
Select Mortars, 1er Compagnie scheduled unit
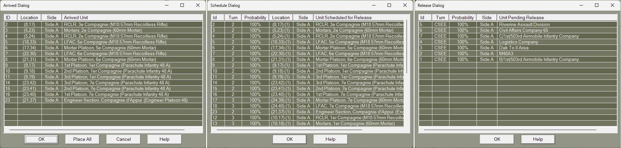[x=308, y=123]
